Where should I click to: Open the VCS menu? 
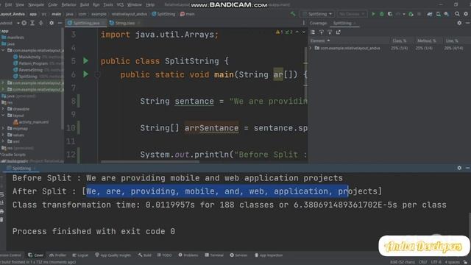click(x=120, y=5)
